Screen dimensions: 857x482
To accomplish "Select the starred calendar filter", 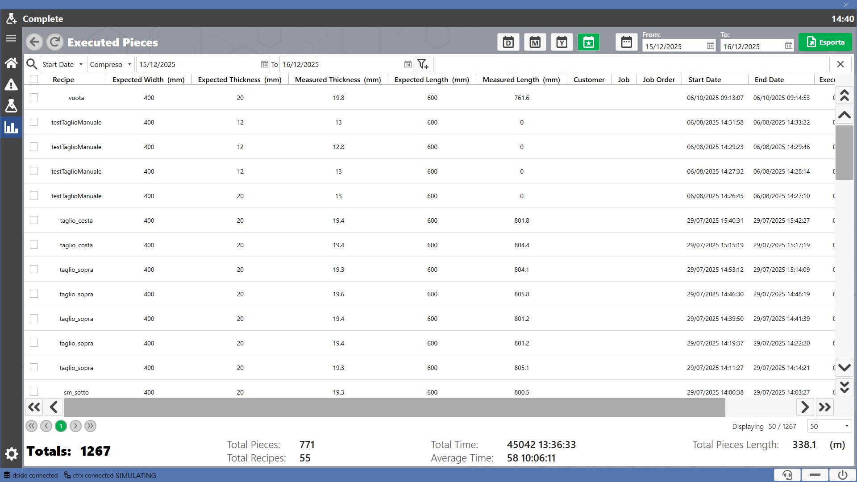I will pyautogui.click(x=589, y=42).
